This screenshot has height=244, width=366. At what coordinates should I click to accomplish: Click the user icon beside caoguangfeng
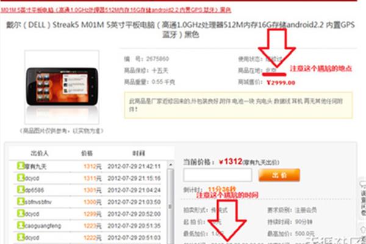pyautogui.click(x=21, y=225)
